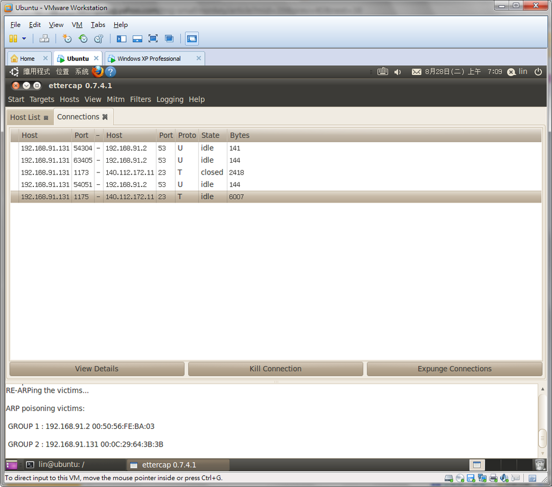The height and width of the screenshot is (487, 552).
Task: Click the console view toolbar icon
Action: (192, 39)
